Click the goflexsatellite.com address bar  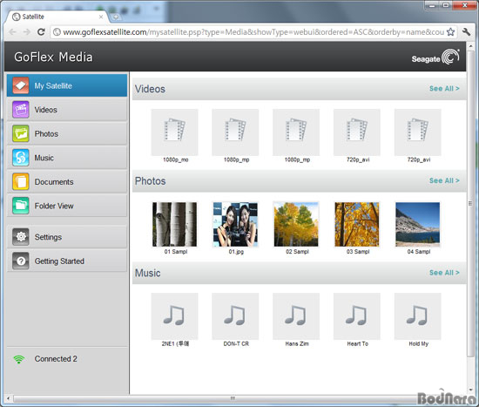tap(253, 31)
